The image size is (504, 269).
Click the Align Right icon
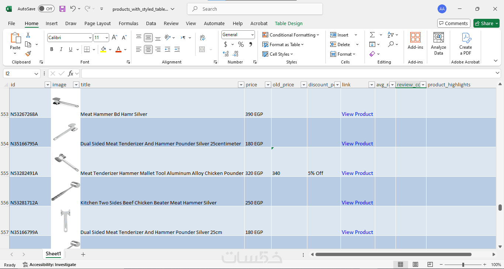(158, 49)
